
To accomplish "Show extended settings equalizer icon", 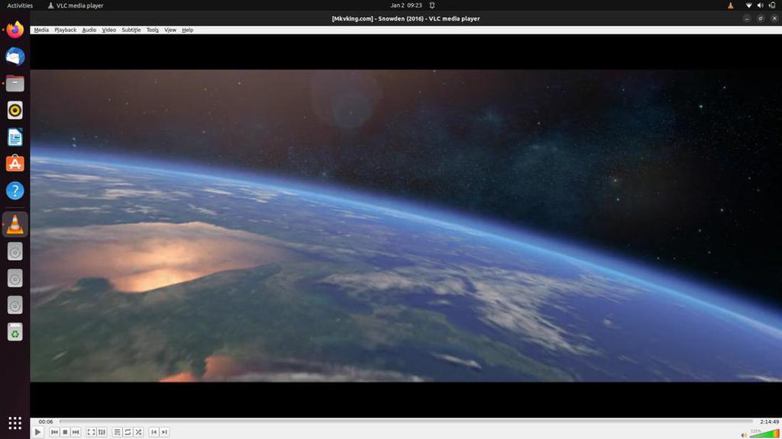I will pos(102,432).
